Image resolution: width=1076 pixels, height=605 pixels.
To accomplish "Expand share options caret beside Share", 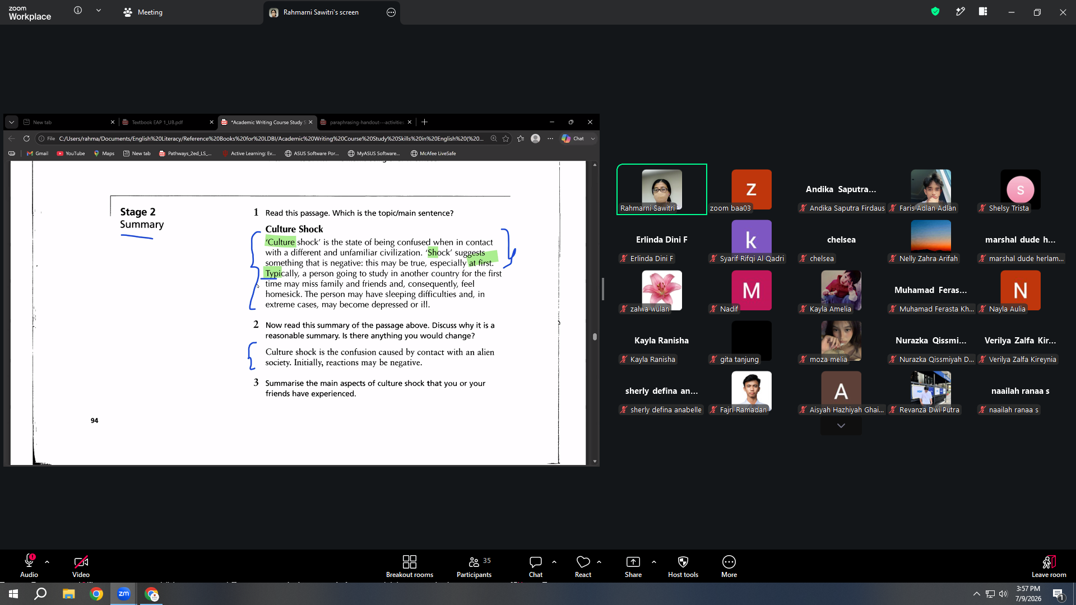I will (654, 562).
